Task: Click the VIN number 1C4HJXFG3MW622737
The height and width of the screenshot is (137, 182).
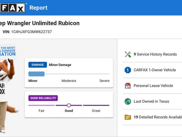Action: pyautogui.click(x=31, y=32)
